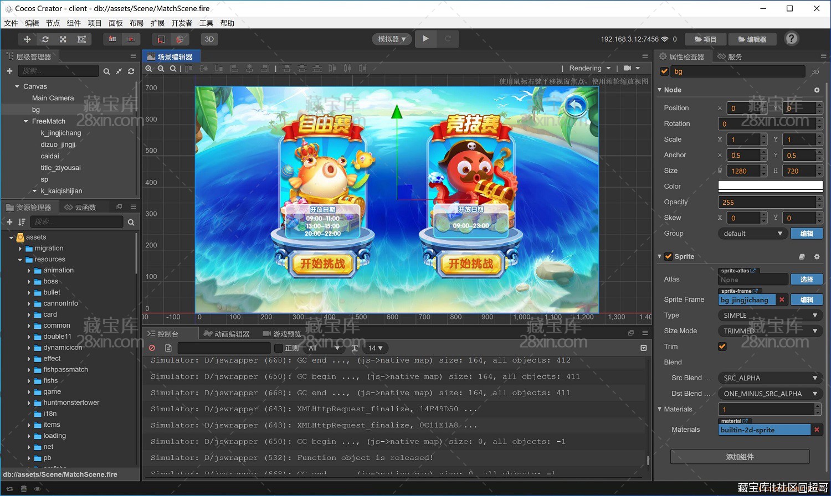The image size is (831, 496).
Task: Click the simulator Play button
Action: [x=425, y=39]
